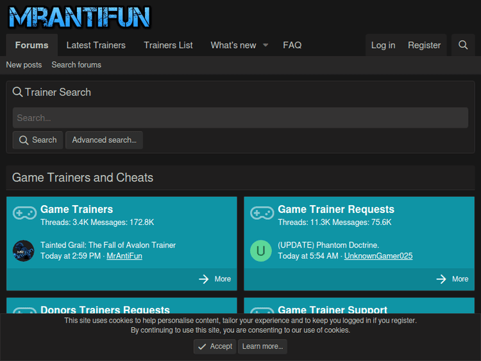This screenshot has height=361, width=481.
Task: Click More text in Game Trainers card
Action: 223,279
